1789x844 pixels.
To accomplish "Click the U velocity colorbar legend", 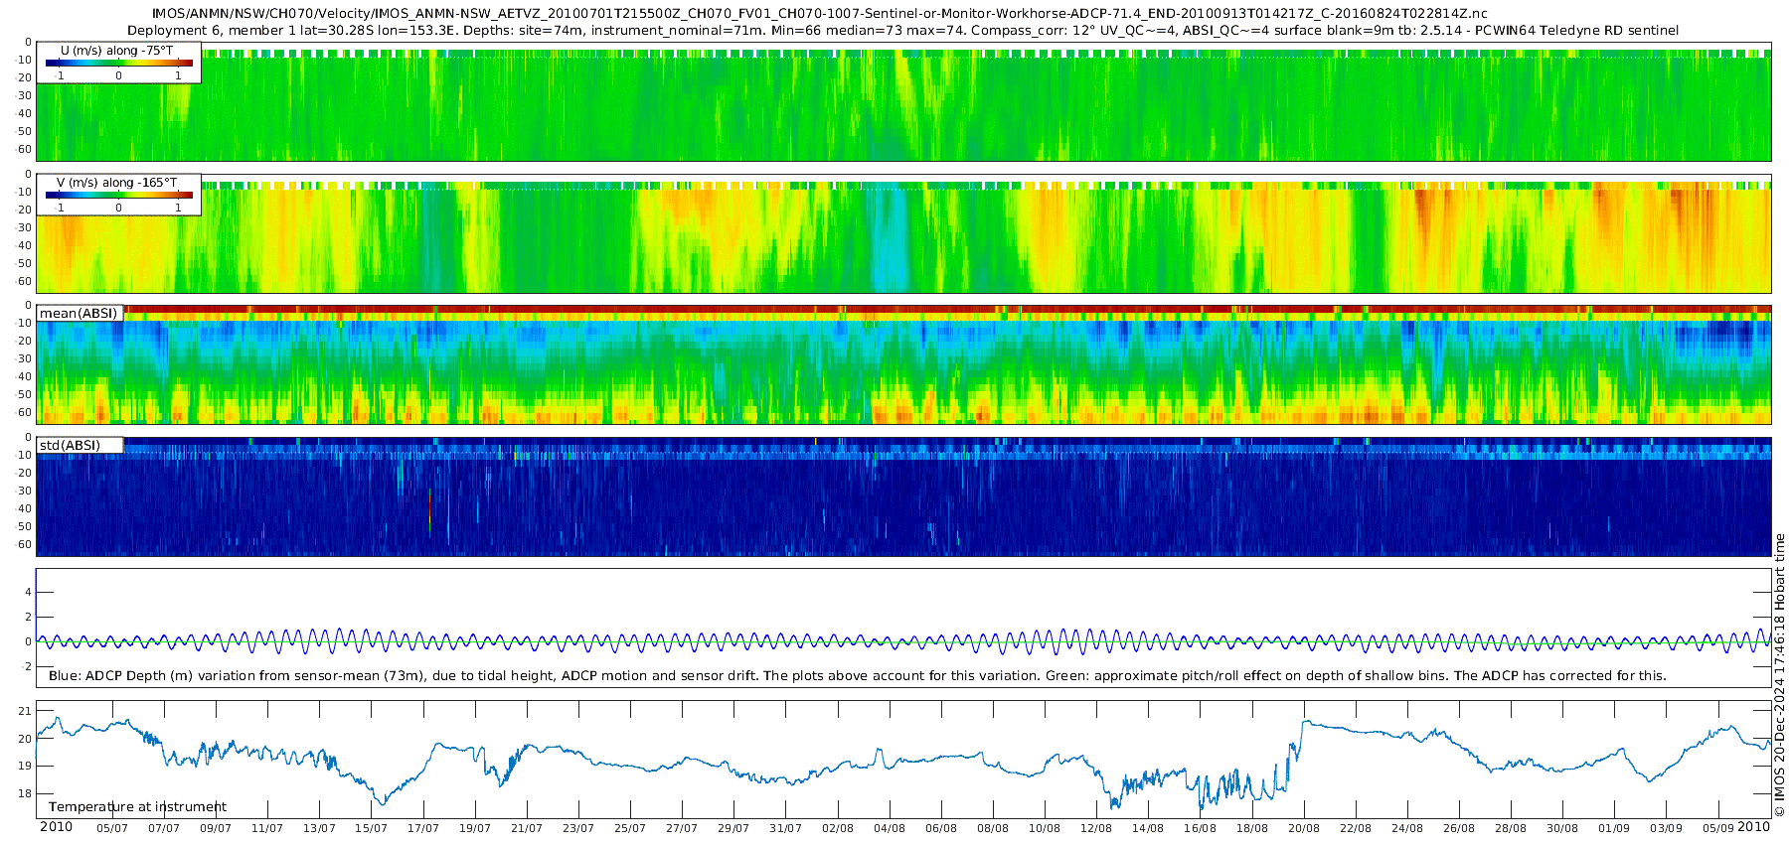I will point(118,64).
